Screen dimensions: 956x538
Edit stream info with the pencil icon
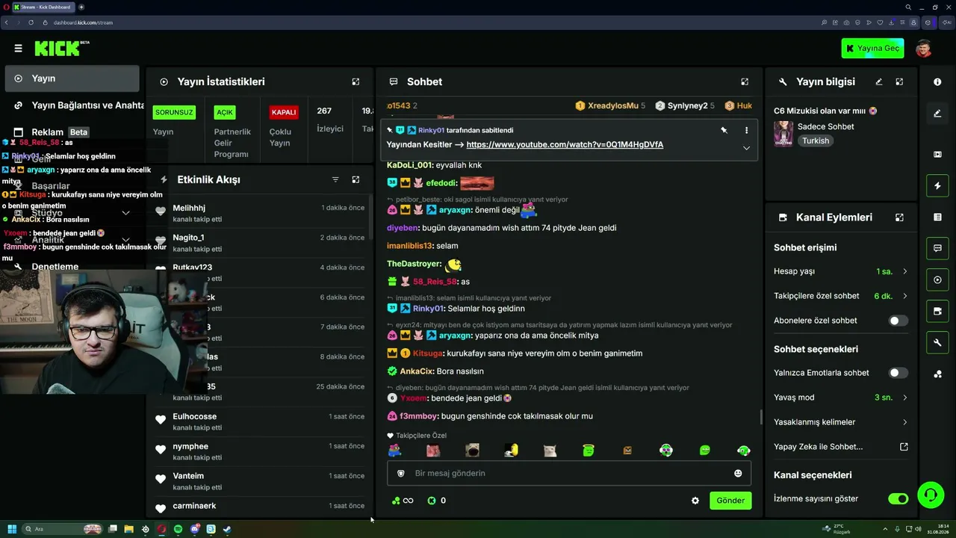879,81
